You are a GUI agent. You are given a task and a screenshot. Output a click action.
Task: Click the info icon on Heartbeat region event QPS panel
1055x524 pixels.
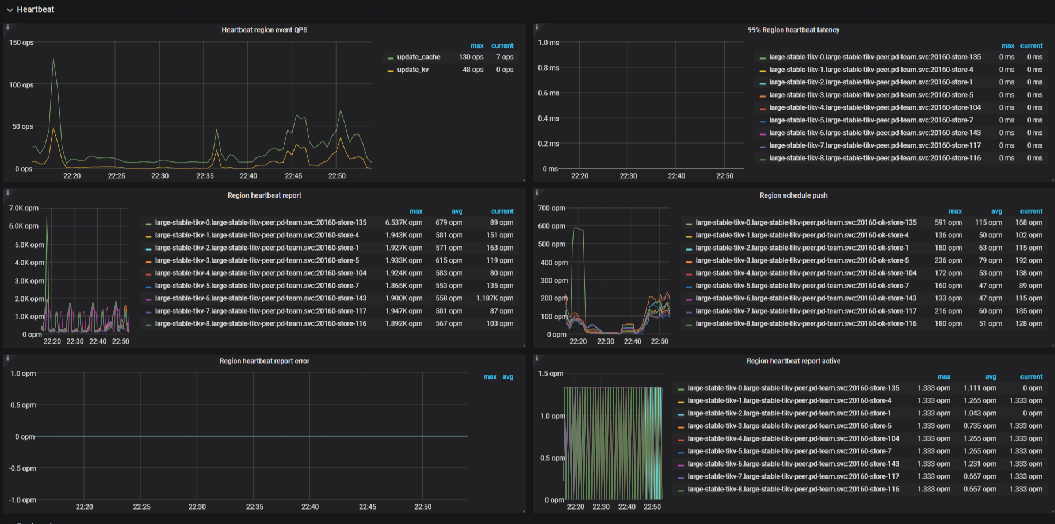tap(7, 26)
